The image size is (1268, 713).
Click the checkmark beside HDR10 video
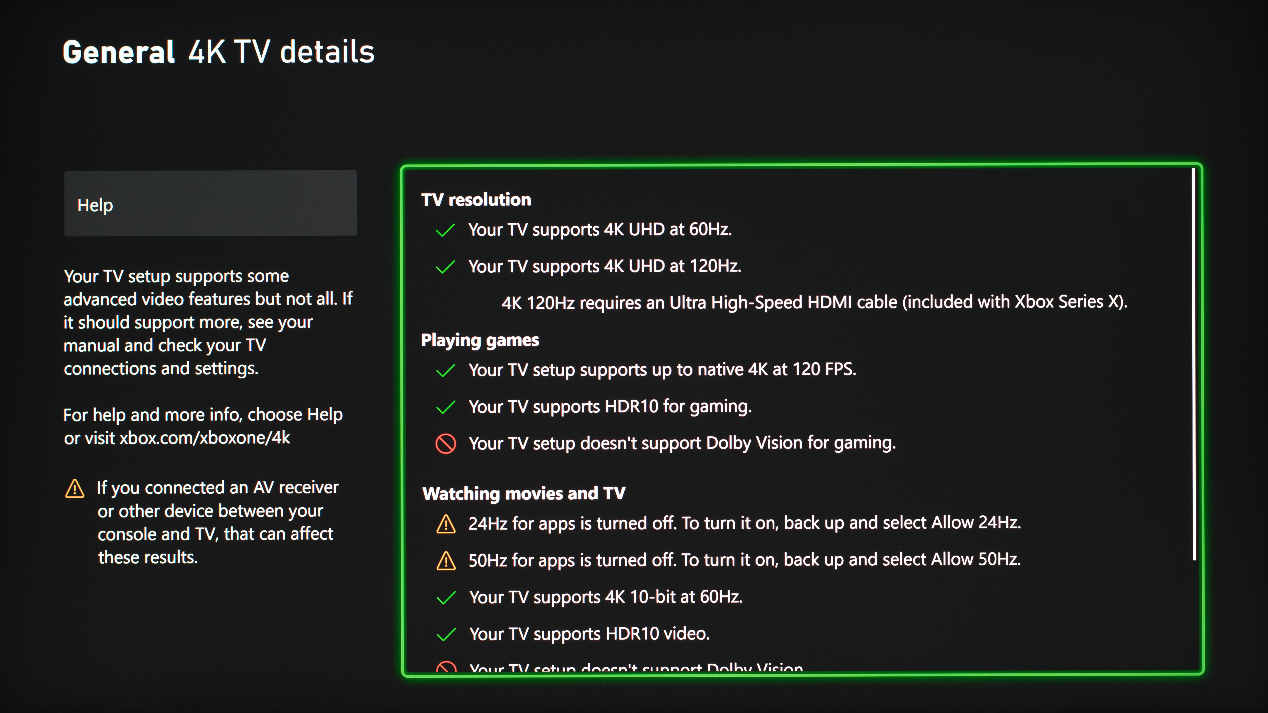[446, 635]
